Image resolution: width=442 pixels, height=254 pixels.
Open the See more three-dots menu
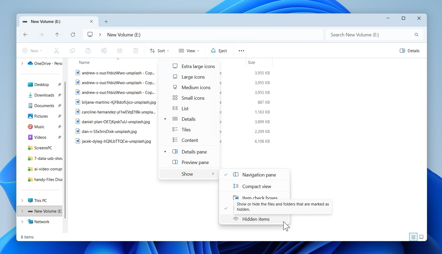click(241, 51)
